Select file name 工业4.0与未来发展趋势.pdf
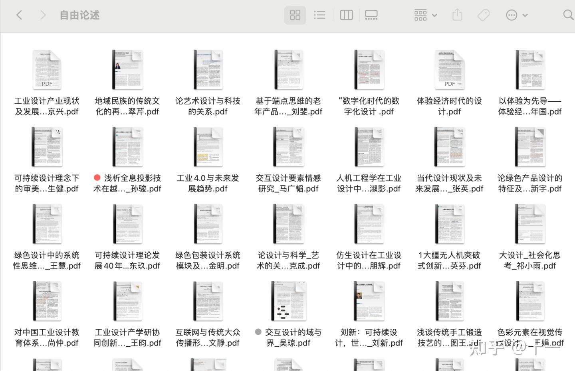Viewport: 575px width, 371px height. click(208, 183)
